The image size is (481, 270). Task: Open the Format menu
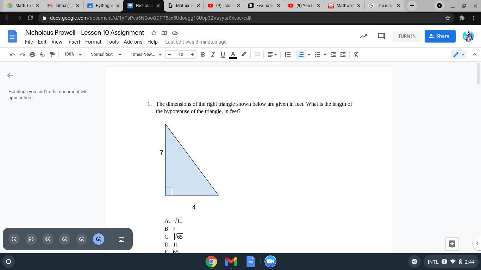(93, 42)
